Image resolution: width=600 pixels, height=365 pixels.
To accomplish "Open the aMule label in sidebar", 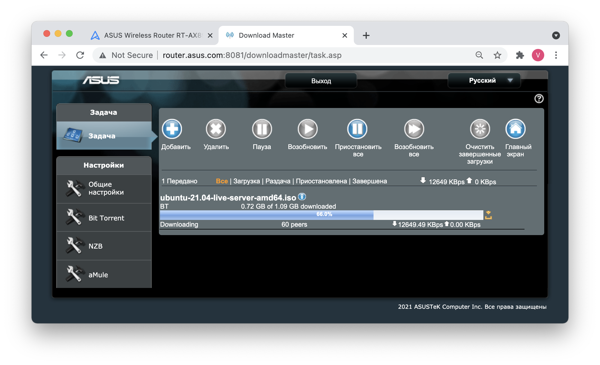I will pos(98,275).
